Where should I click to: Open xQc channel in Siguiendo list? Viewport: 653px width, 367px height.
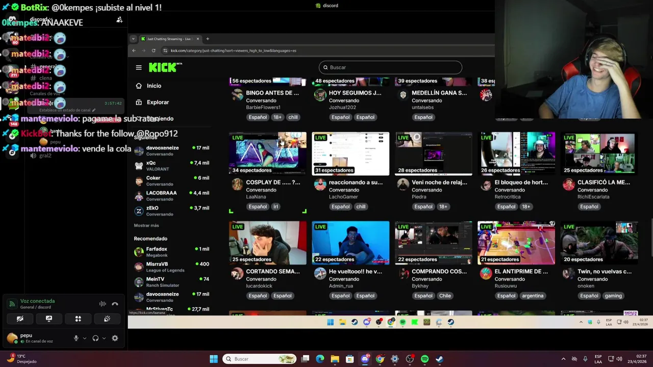pos(171,166)
